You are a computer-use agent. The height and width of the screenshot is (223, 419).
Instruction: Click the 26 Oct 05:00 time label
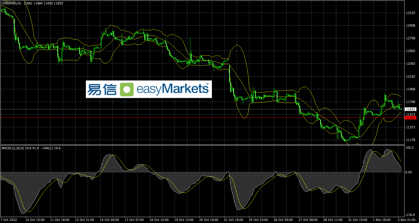click(x=283, y=220)
